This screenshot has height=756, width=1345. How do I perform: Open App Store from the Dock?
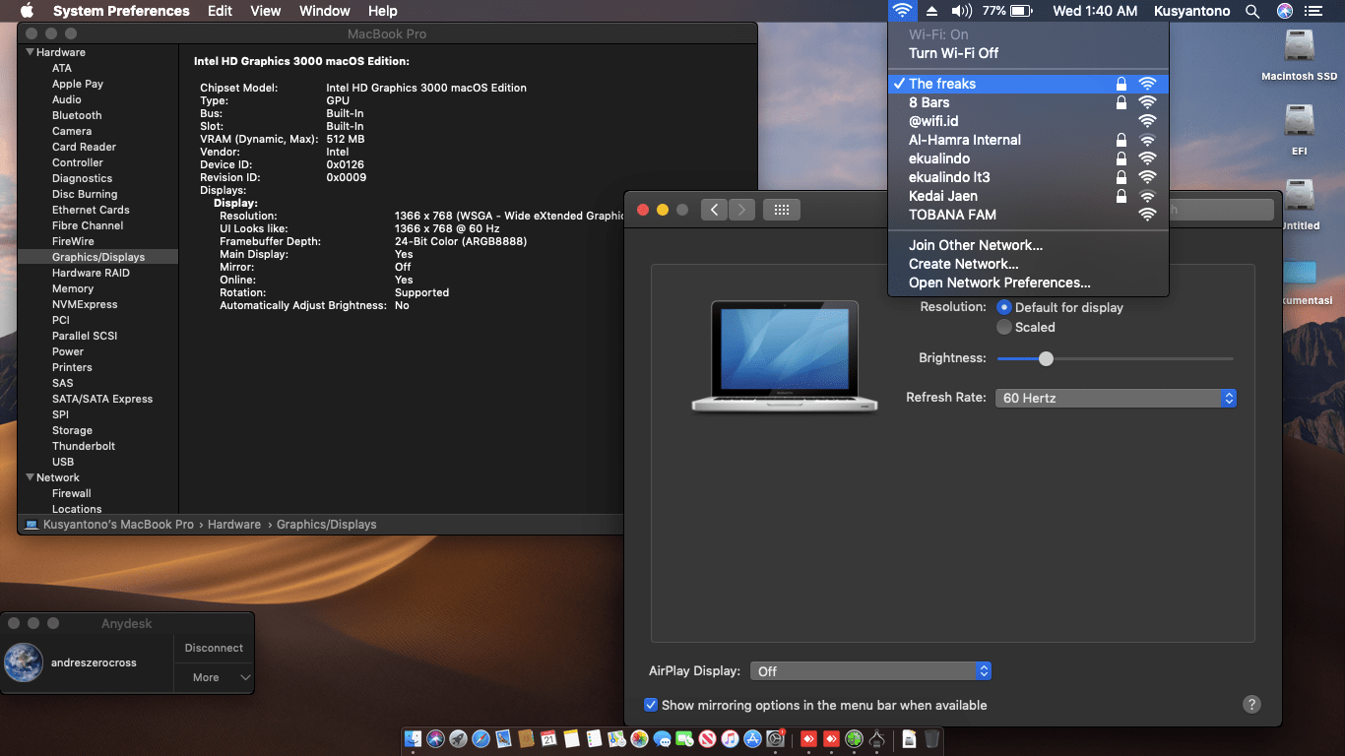coord(753,738)
